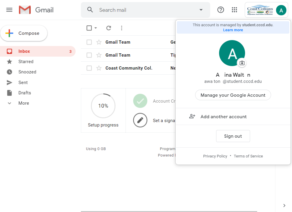Check the first Gmail Team email checkbox

(89, 42)
